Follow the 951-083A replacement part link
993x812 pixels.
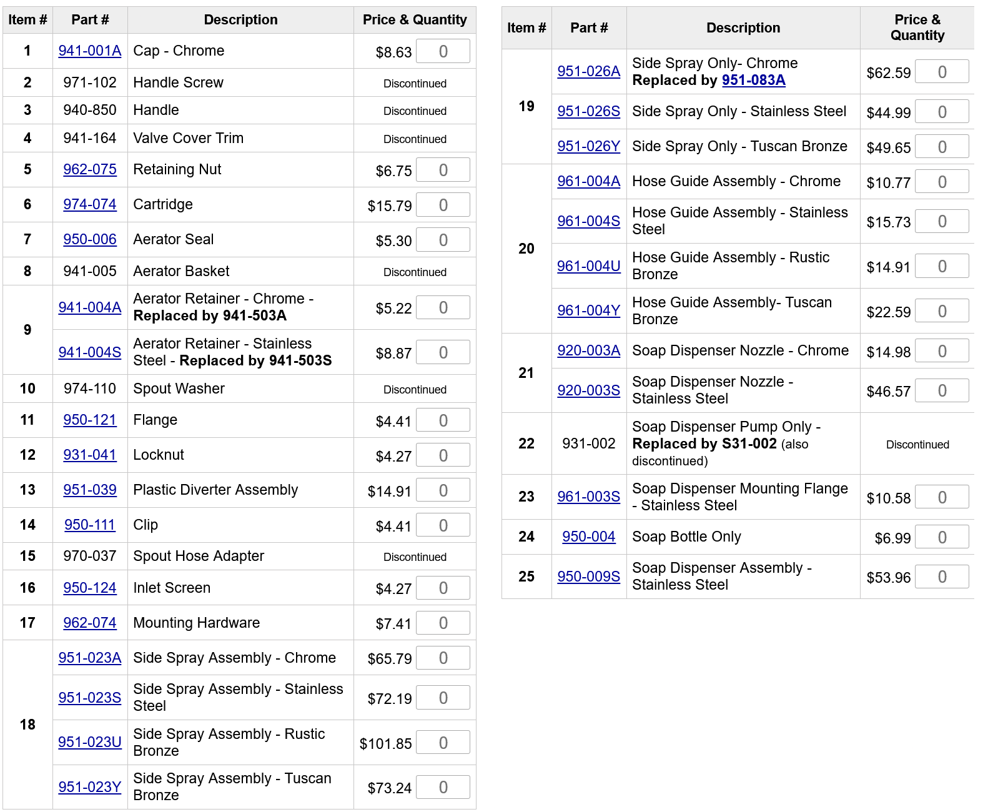click(x=753, y=80)
